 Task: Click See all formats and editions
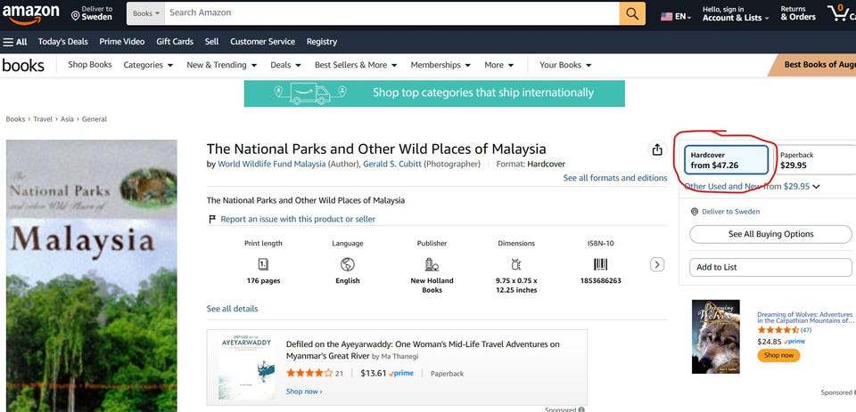point(615,178)
